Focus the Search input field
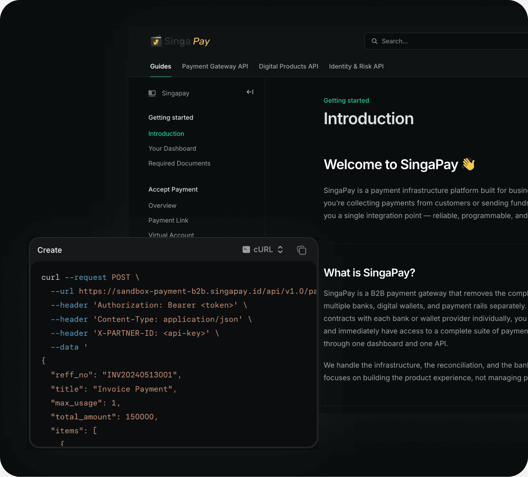Screen dimensions: 528x477 (446, 41)
